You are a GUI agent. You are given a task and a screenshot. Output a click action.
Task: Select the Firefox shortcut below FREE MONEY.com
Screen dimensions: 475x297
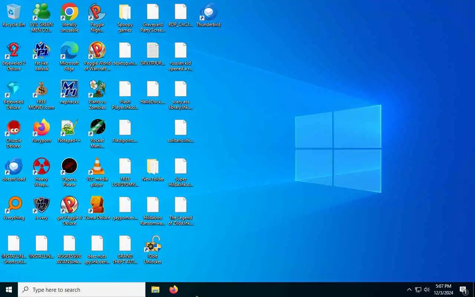[42, 131]
